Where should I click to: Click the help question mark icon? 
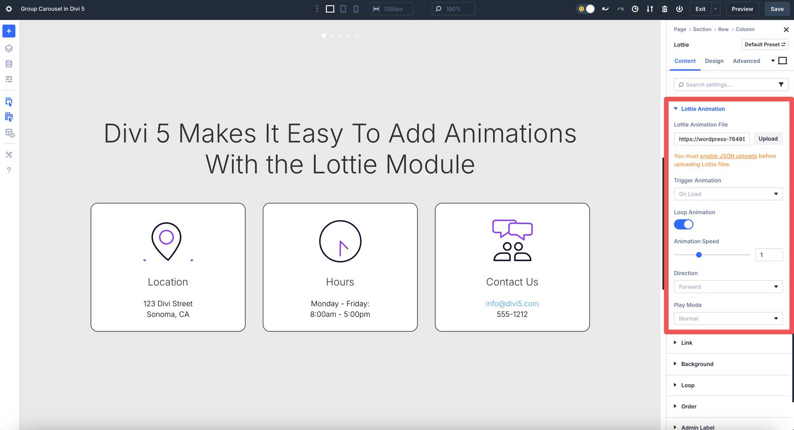[x=8, y=170]
